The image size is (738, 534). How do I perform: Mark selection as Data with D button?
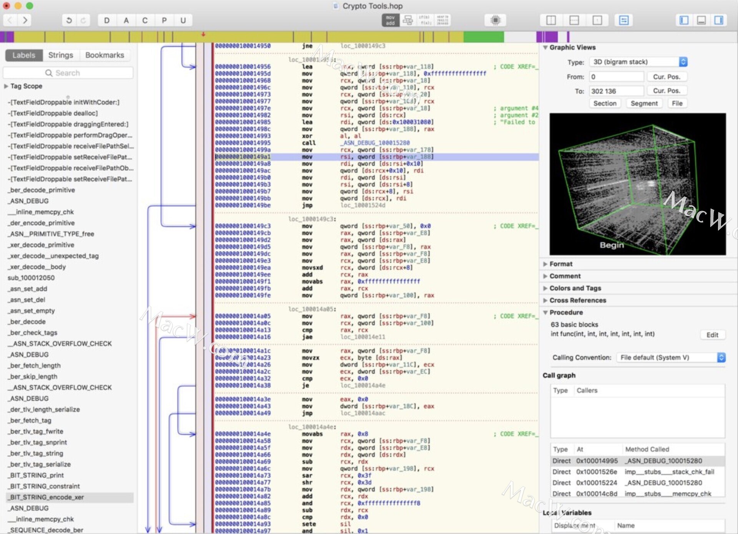coord(107,20)
